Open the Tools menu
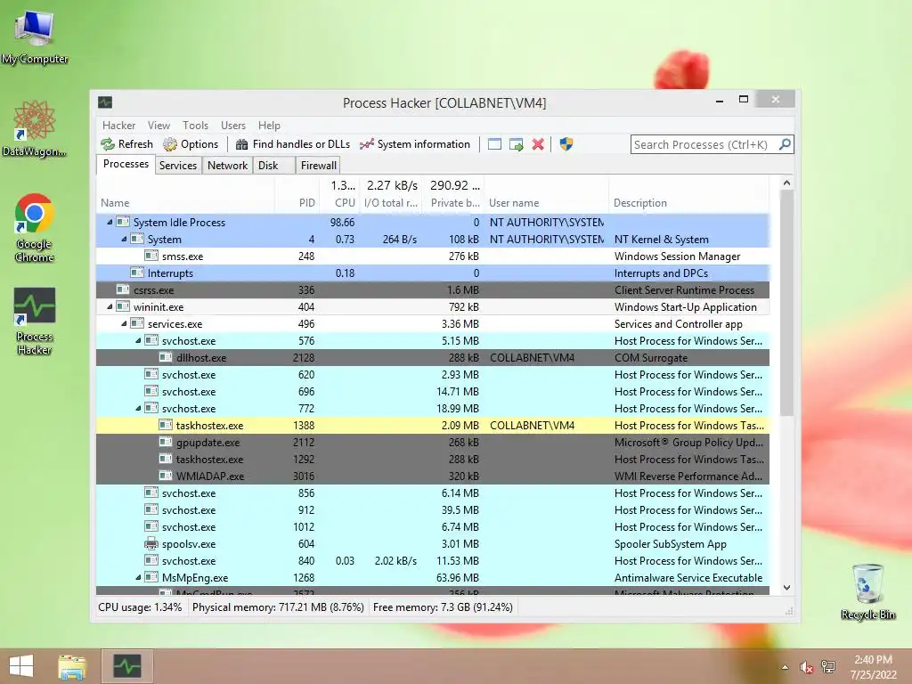Image resolution: width=912 pixels, height=684 pixels. pos(195,126)
